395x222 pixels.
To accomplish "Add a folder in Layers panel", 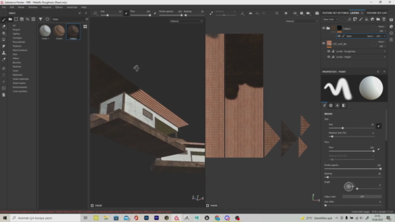I will [378, 19].
